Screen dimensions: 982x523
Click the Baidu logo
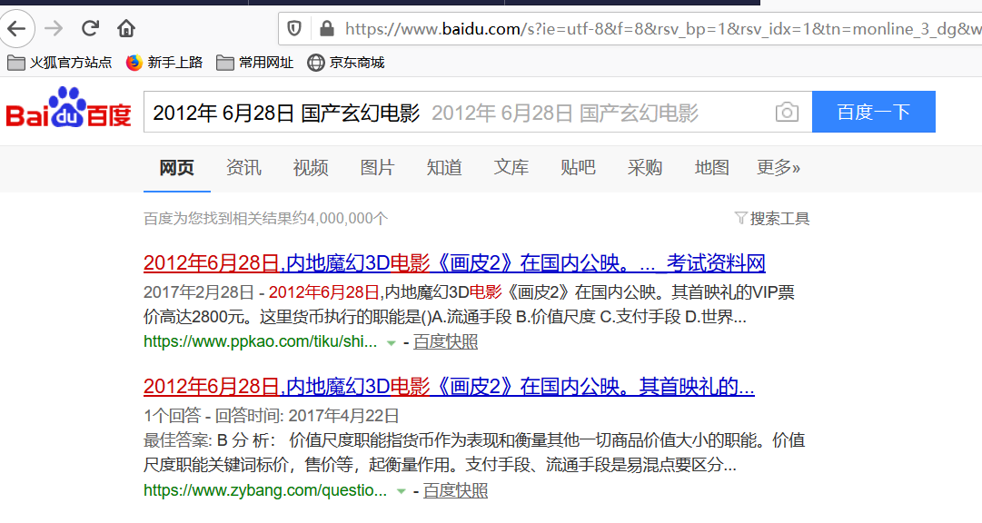tap(69, 108)
